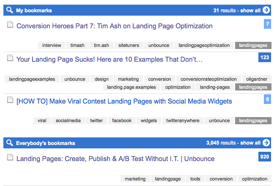Click page icon beside Unbounce Landing Pages bookmark
Viewport: 277px width, 186px height.
tap(10, 158)
